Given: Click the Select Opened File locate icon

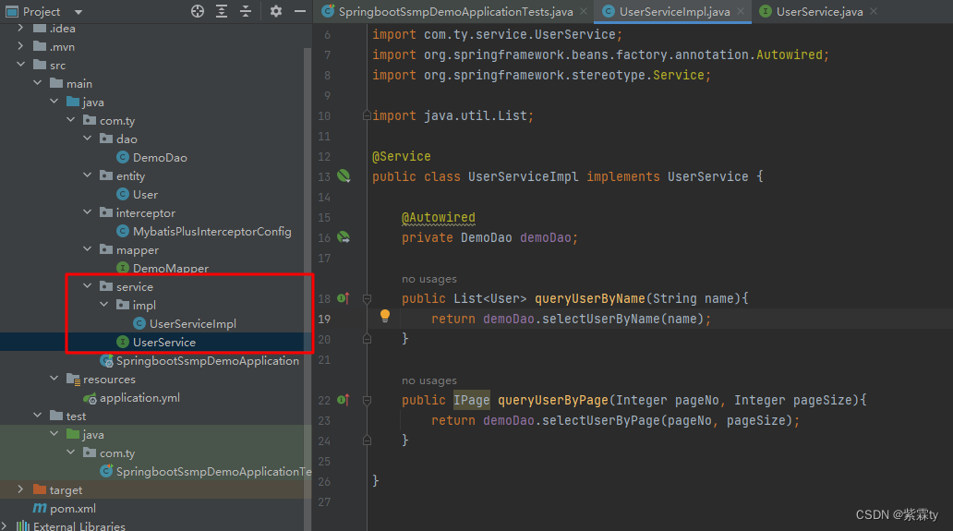Looking at the screenshot, I should click(x=198, y=11).
